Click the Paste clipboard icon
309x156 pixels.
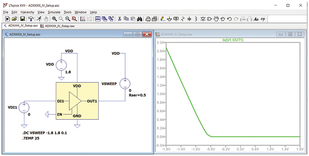coord(133,19)
